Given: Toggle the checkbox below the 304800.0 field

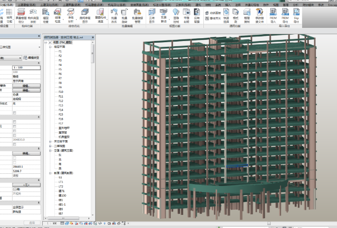Looking at the screenshot, I should point(15,144).
